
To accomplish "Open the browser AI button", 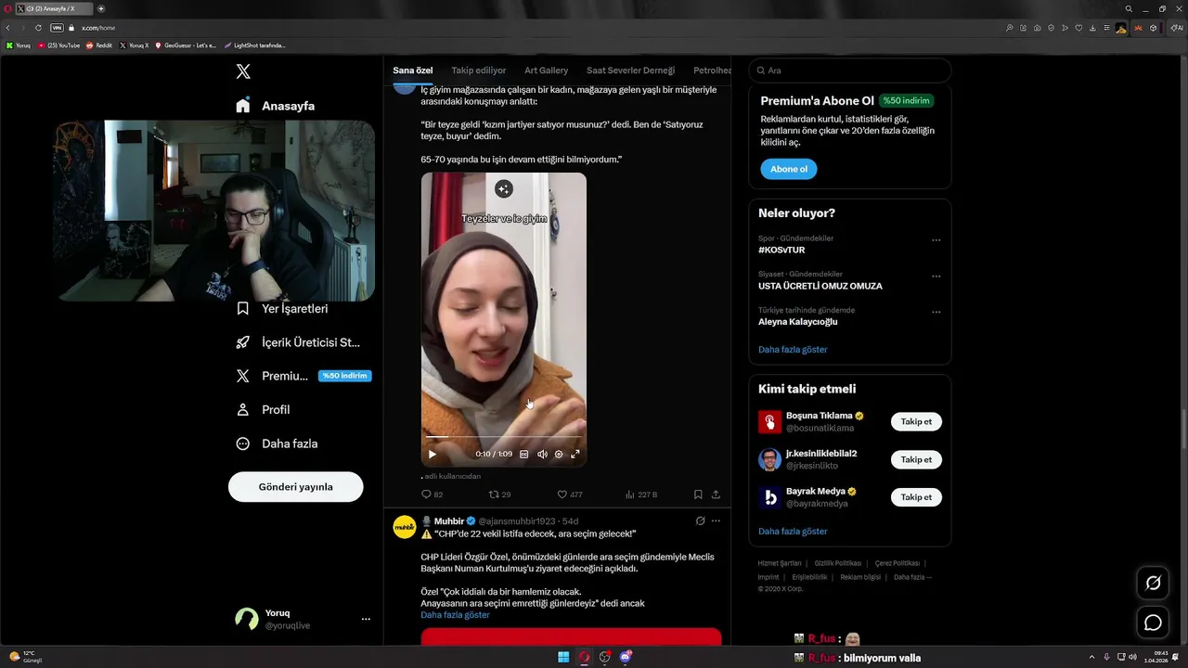I will coord(1178,28).
